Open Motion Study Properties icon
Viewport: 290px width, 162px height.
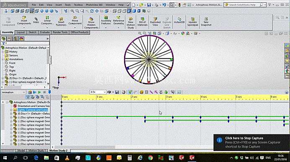tap(179, 92)
